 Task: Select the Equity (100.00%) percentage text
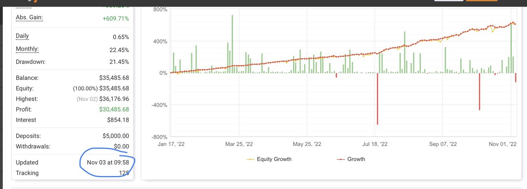(85, 88)
